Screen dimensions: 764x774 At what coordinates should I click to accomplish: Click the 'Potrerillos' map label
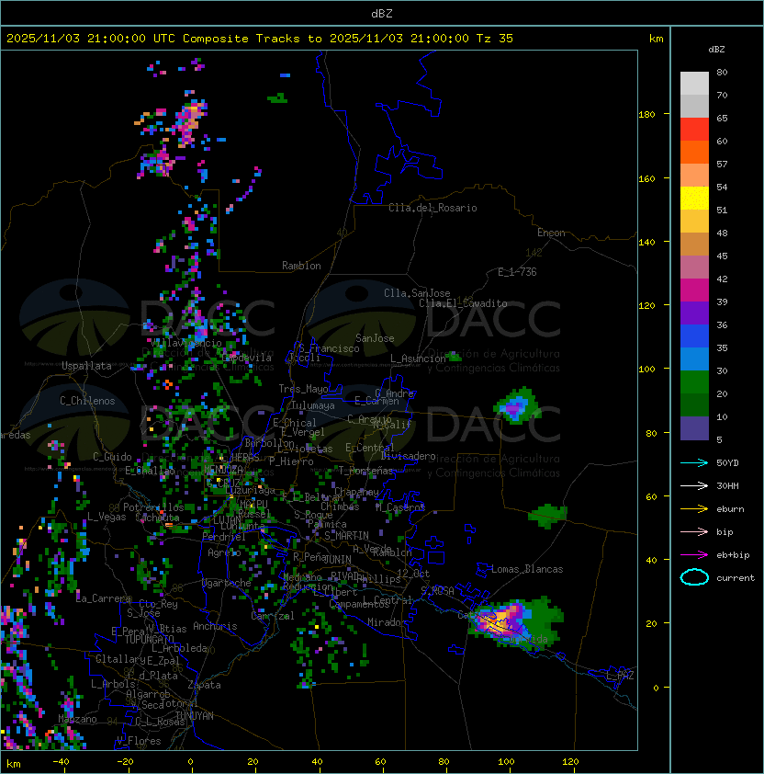click(x=153, y=507)
